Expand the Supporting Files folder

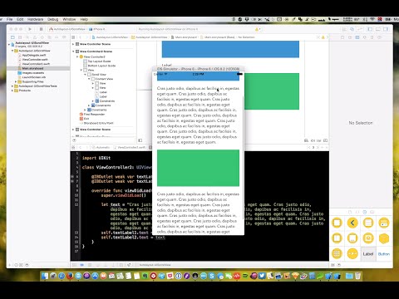click(x=16, y=81)
